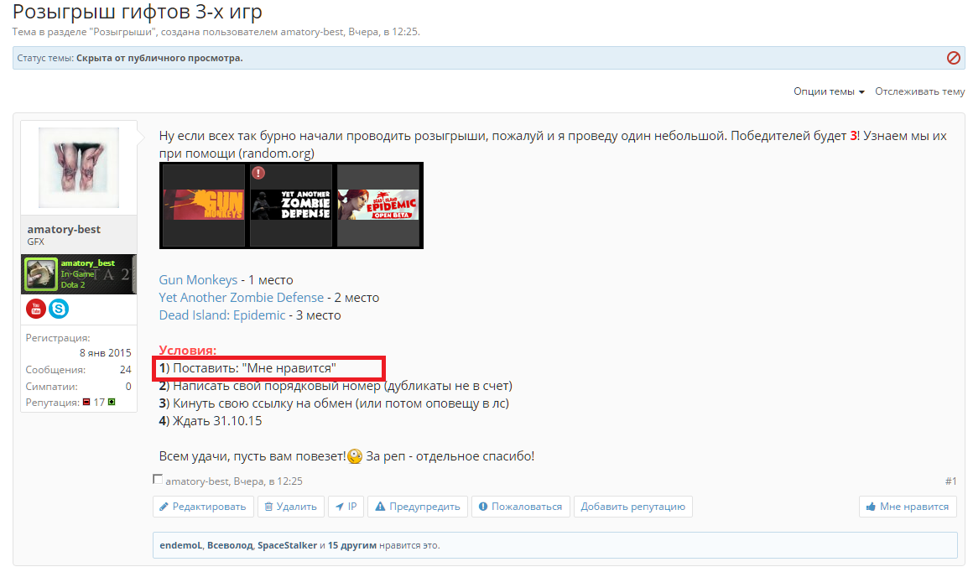The image size is (968, 567).
Task: Open the Steam status card for amatory_best
Action: (x=78, y=274)
